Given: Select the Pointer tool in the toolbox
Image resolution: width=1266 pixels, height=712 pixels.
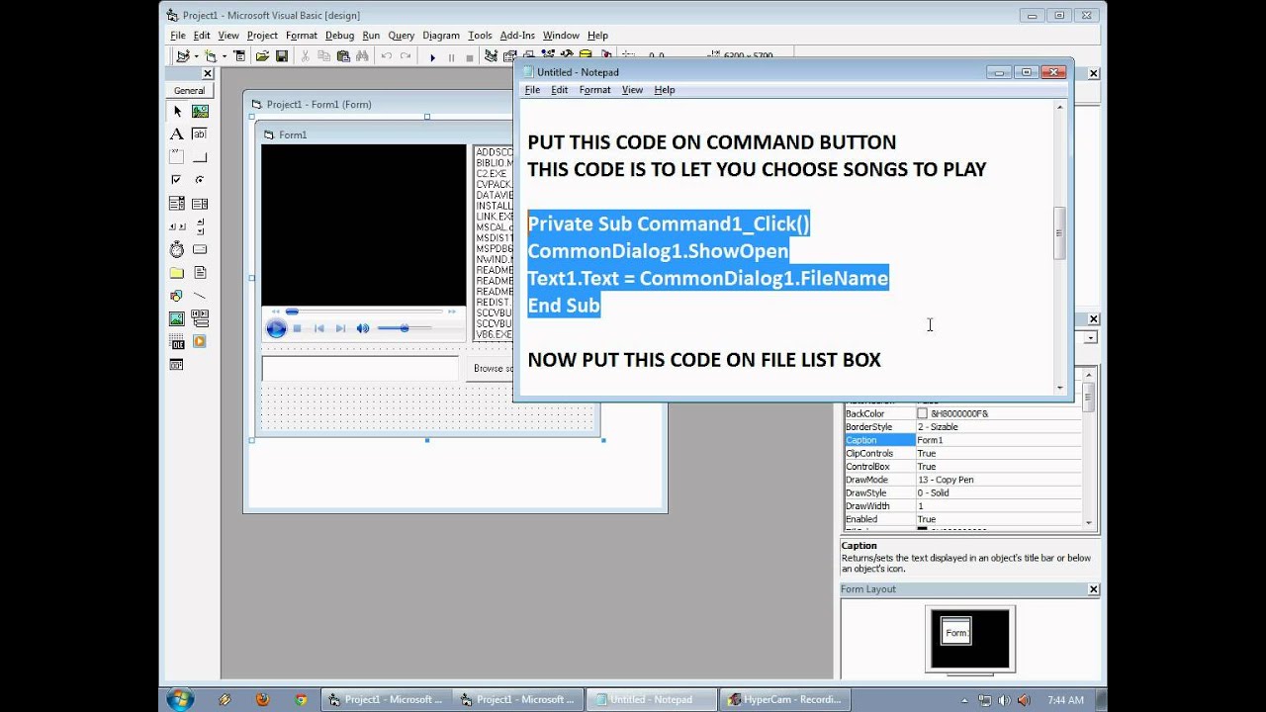Looking at the screenshot, I should (x=176, y=112).
